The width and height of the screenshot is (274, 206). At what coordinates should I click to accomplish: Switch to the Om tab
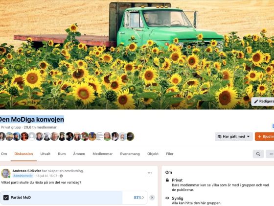pyautogui.click(x=4, y=154)
